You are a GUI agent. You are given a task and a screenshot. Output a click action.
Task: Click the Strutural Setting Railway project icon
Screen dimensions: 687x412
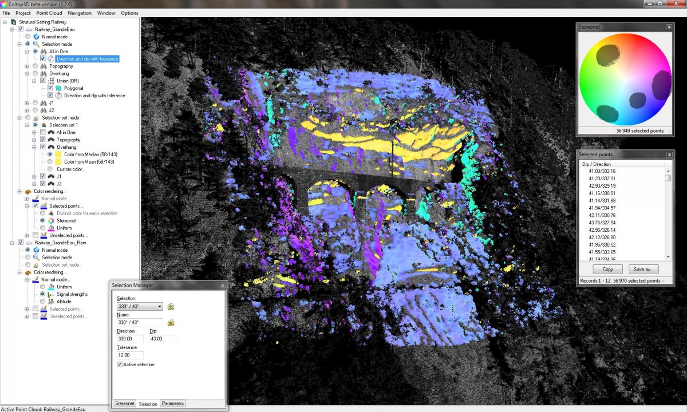click(x=13, y=22)
